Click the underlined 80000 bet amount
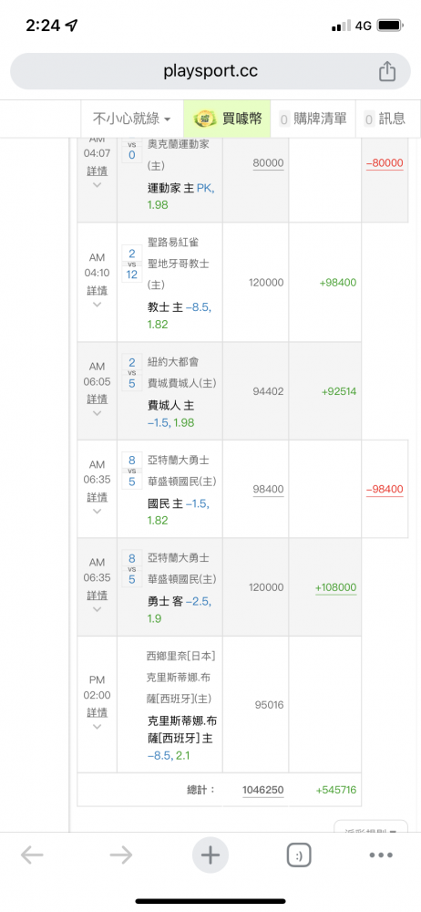The image size is (421, 912). click(268, 163)
